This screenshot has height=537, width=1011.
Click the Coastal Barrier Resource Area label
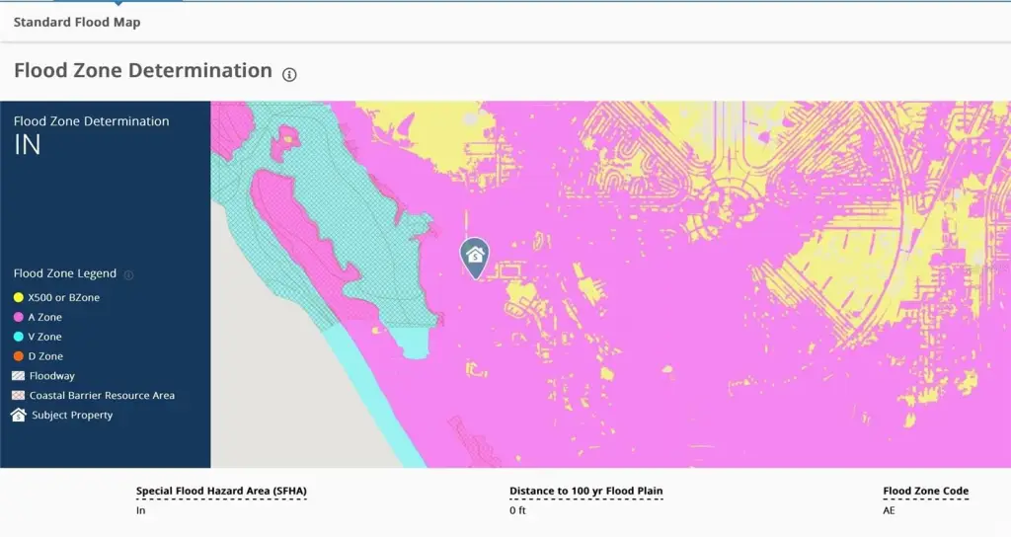point(102,396)
